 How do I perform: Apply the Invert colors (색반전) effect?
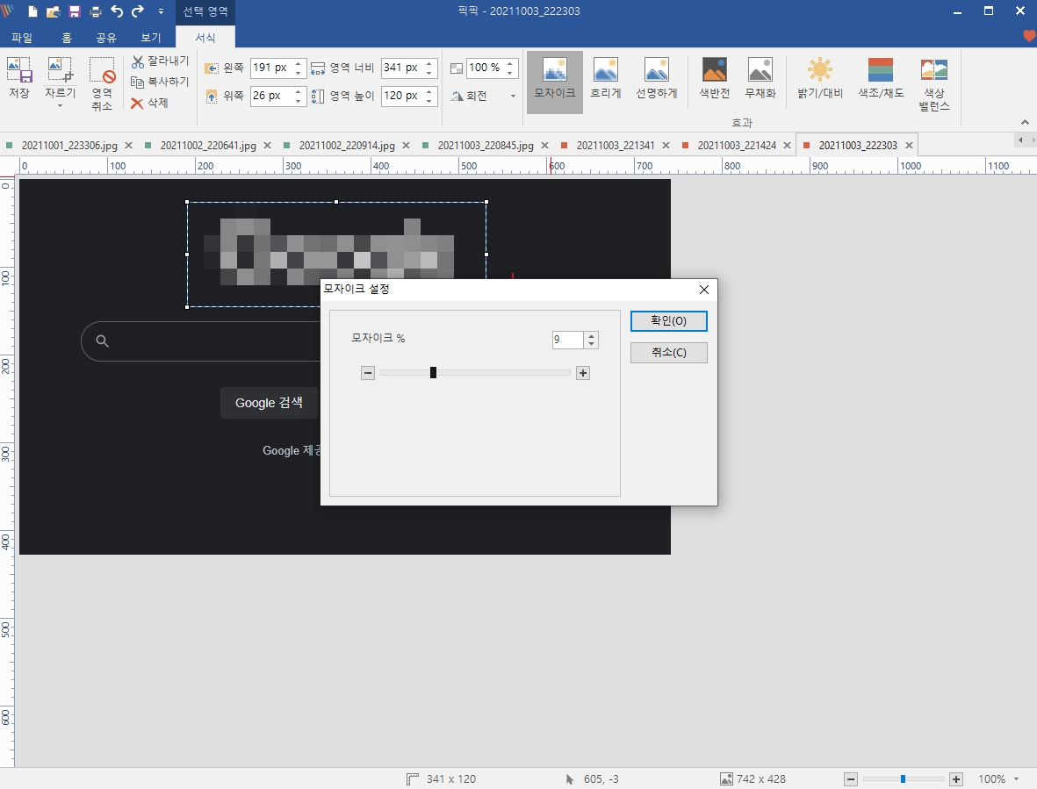tap(714, 78)
